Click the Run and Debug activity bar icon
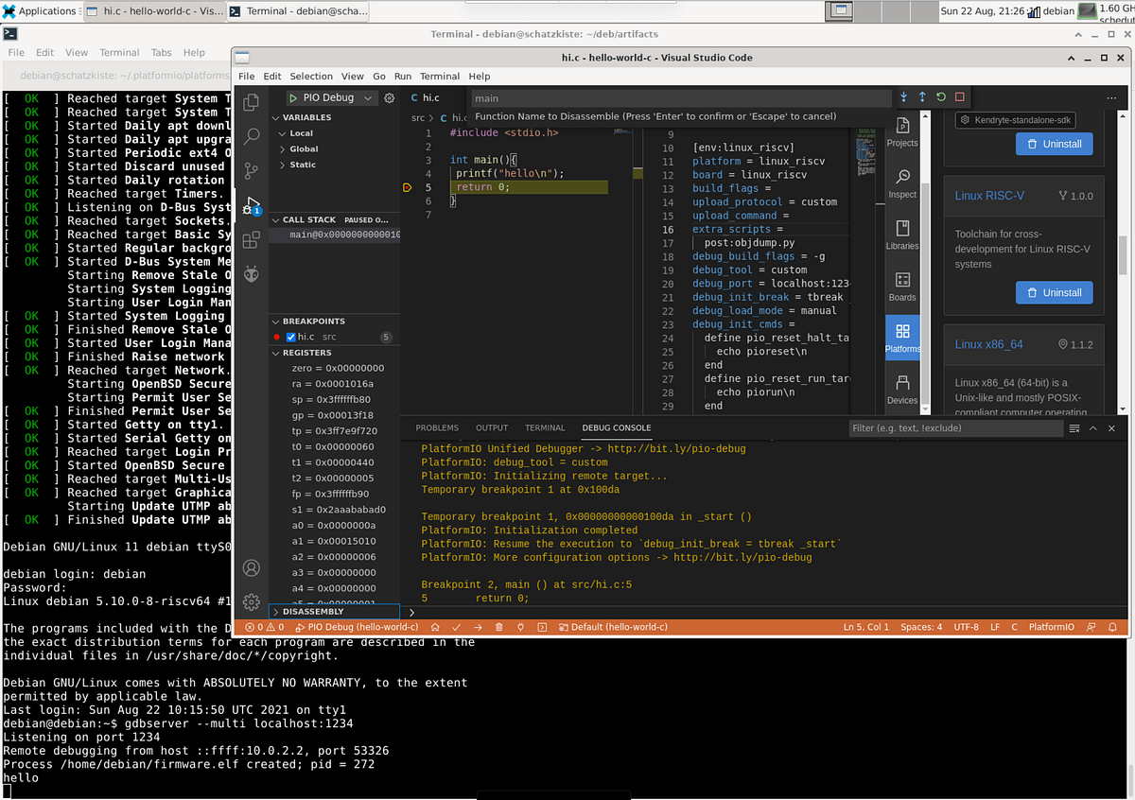This screenshot has width=1135, height=800. 251,204
